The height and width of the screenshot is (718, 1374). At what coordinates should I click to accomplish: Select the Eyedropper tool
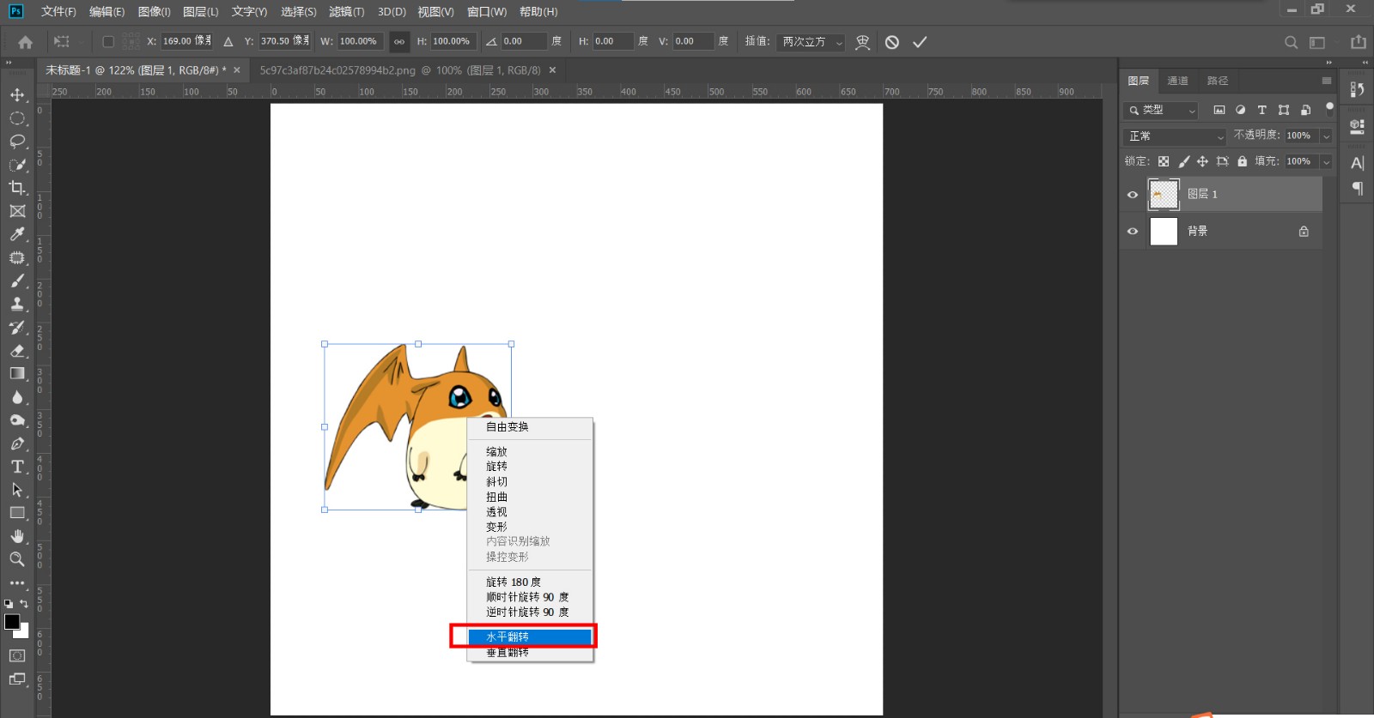[x=17, y=234]
